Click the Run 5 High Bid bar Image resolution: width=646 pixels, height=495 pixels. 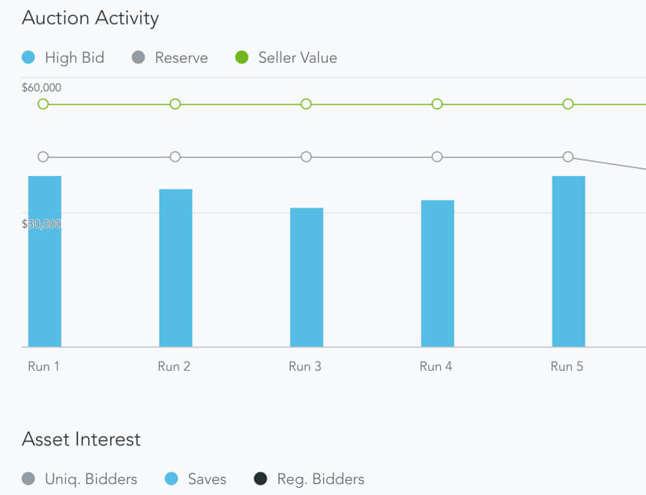tap(568, 261)
